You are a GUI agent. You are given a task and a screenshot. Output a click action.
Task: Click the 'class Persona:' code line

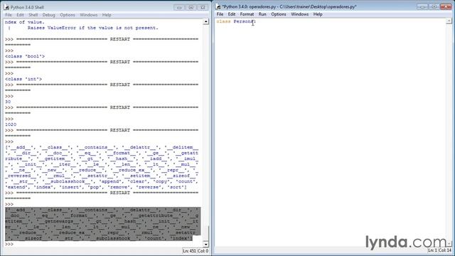click(x=236, y=22)
